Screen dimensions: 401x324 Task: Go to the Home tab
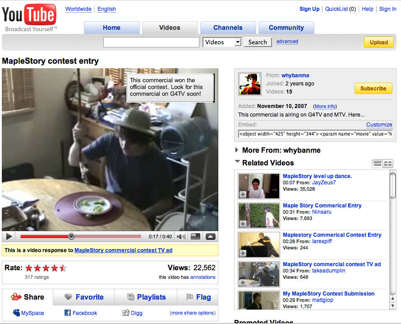tap(112, 28)
